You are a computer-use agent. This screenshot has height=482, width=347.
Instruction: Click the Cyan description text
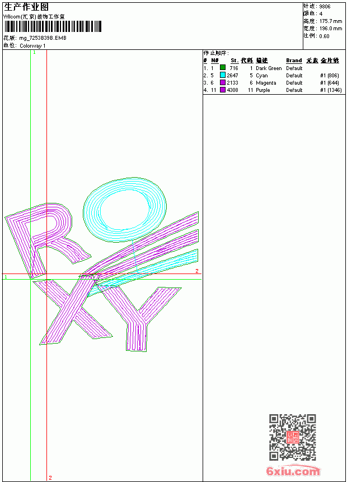tap(262, 75)
